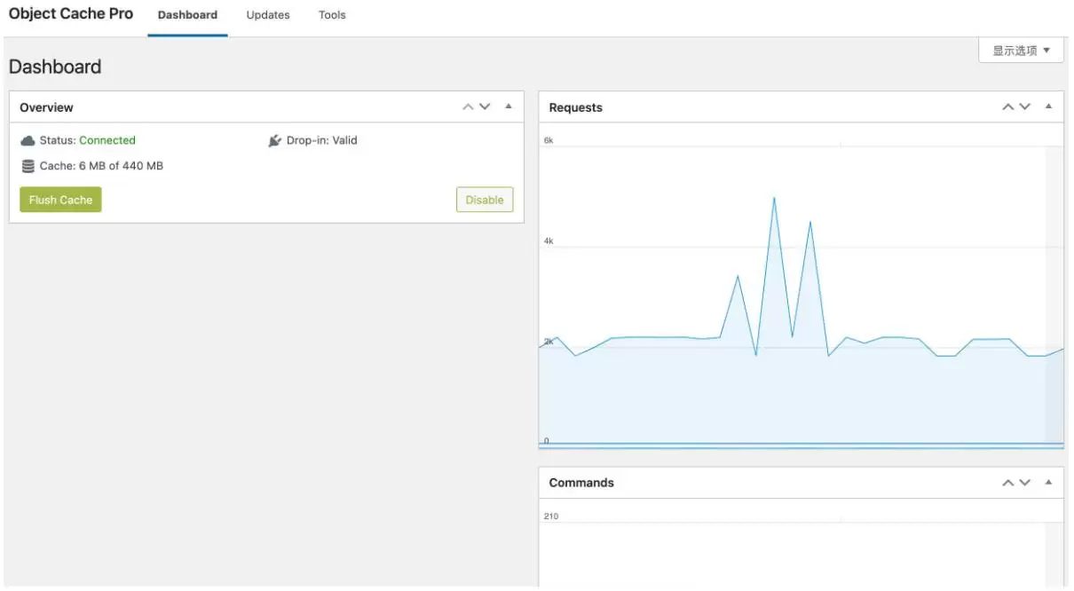This screenshot has width=1074, height=591.
Task: Click the database cache icon
Action: point(28,166)
